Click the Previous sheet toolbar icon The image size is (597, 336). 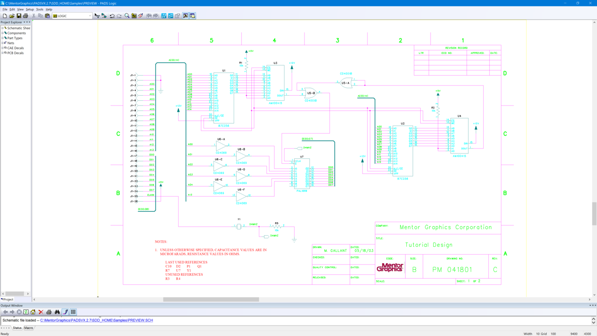click(149, 16)
